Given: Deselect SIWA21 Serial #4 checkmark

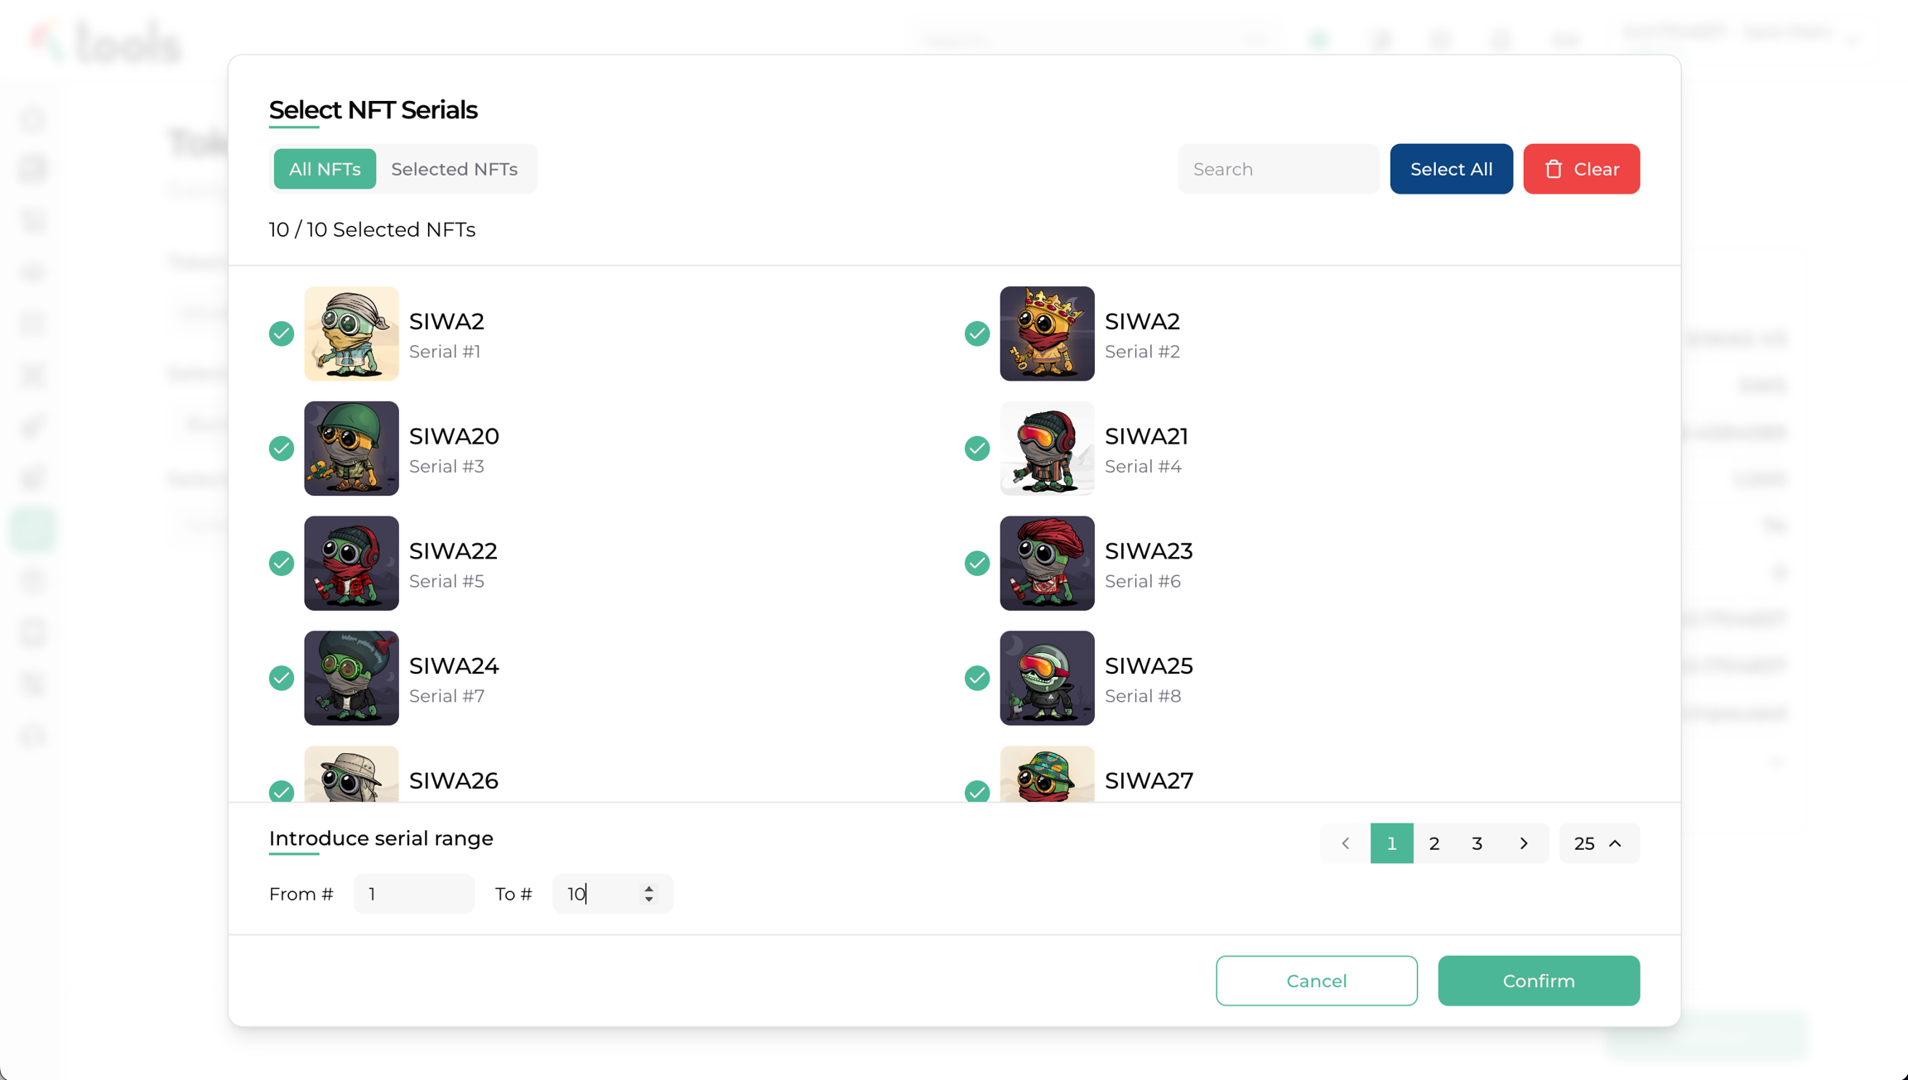Looking at the screenshot, I should (x=977, y=449).
